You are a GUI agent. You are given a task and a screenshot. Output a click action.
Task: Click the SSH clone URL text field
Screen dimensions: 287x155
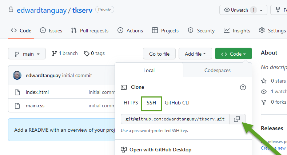point(175,119)
